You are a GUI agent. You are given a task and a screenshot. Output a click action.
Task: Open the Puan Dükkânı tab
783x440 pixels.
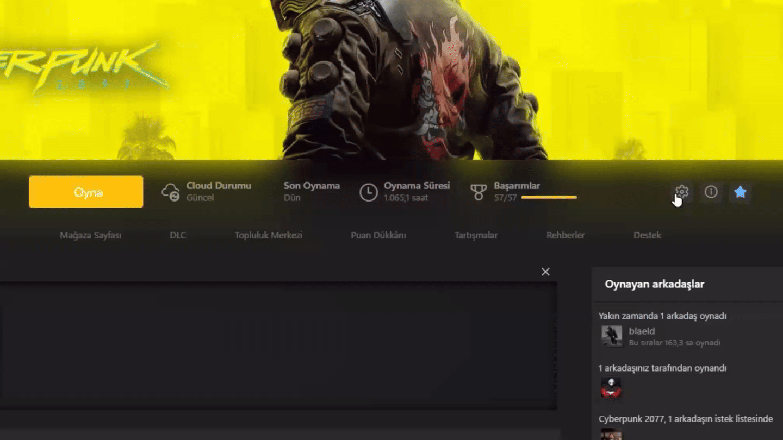(378, 235)
